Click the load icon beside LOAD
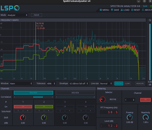 pos(122,10)
